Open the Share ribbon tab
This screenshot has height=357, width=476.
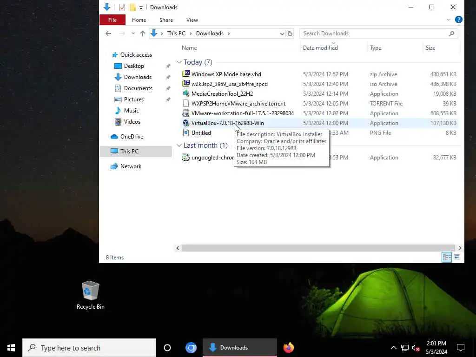(166, 20)
